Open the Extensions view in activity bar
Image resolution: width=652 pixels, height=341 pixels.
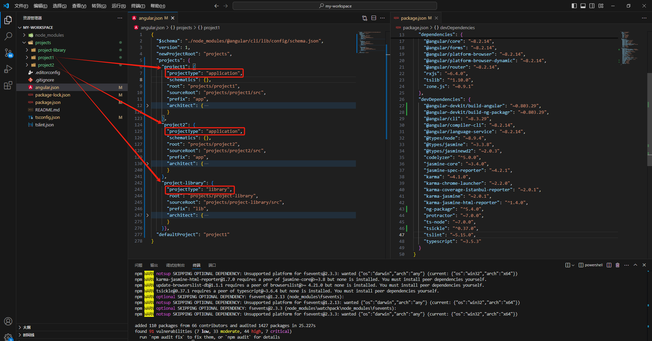8,86
